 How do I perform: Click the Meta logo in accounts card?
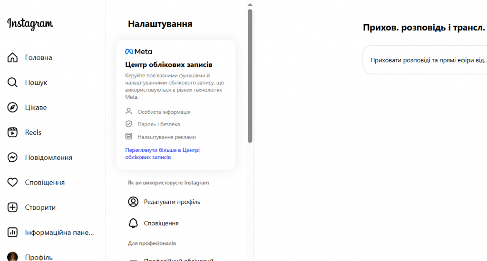pos(138,51)
